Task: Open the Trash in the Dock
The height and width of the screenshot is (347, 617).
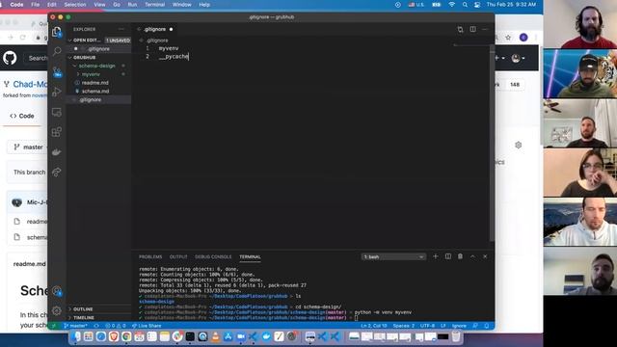Action: tap(456, 336)
